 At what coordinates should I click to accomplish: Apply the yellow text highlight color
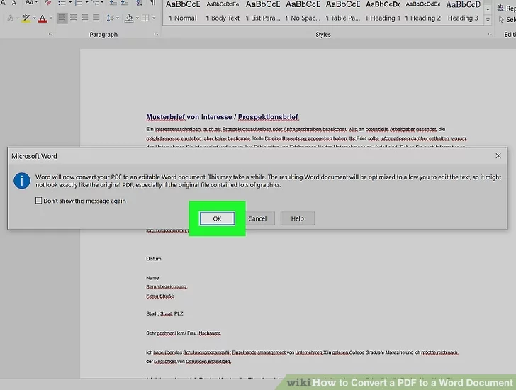pyautogui.click(x=26, y=18)
